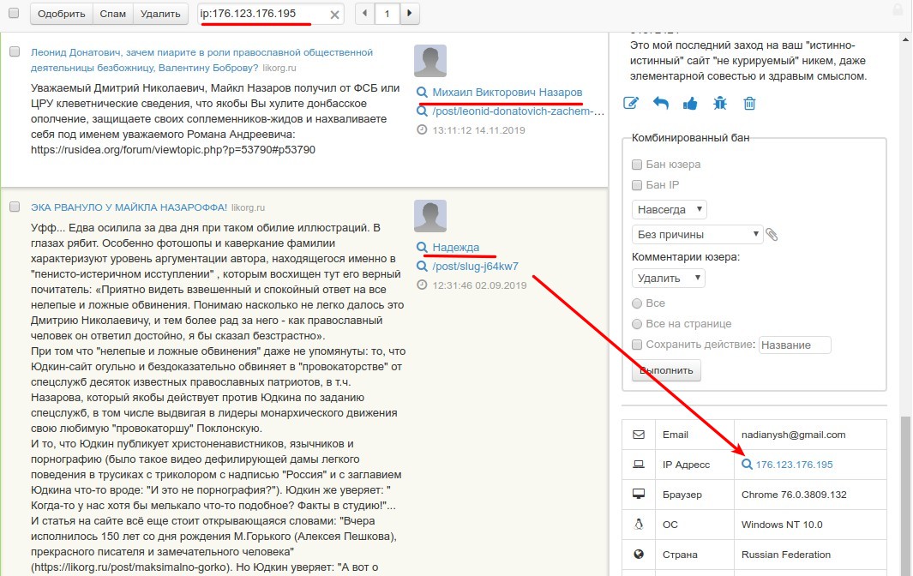913x576 pixels.
Task: Click search icon beside Михаил Викторович Назаров
Action: click(x=422, y=92)
